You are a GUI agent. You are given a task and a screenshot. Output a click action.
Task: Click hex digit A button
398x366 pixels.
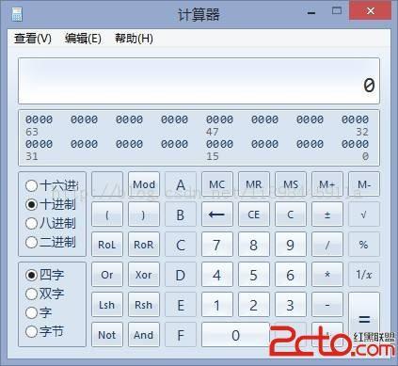point(181,184)
